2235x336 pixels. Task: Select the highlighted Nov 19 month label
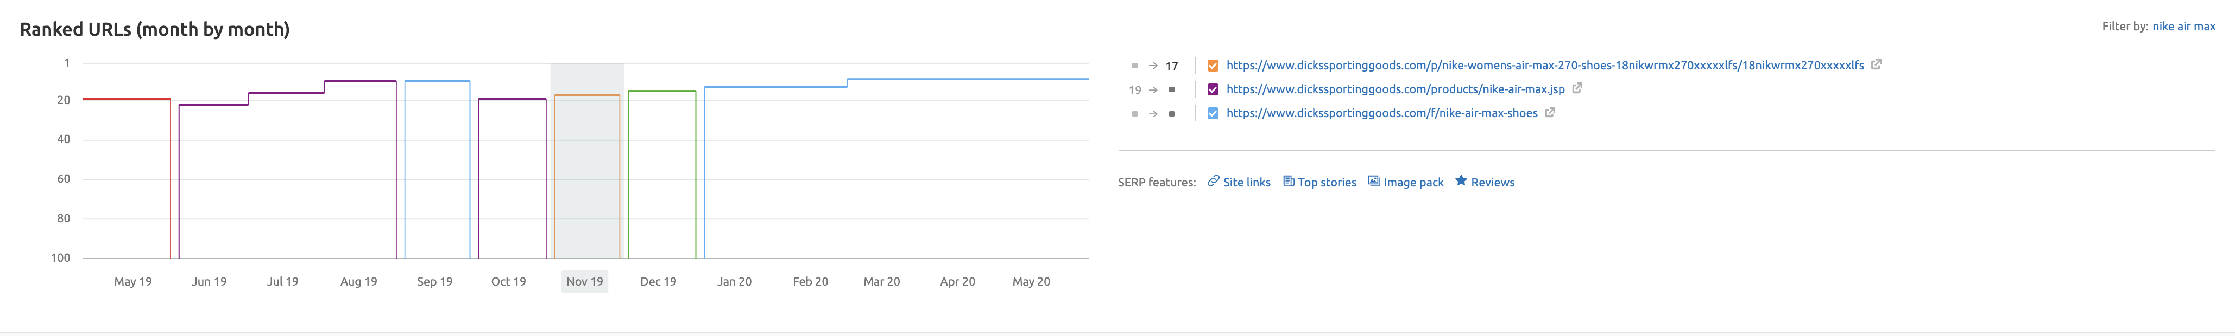pyautogui.click(x=585, y=281)
